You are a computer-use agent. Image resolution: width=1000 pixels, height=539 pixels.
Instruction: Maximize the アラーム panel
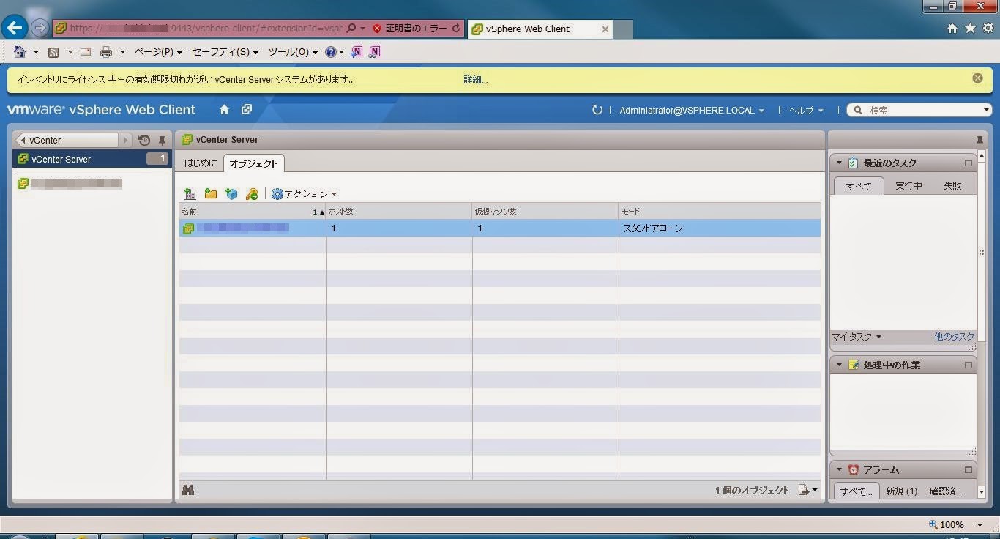(x=969, y=469)
